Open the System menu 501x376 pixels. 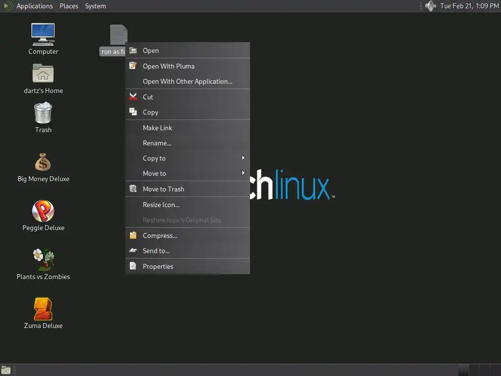95,6
